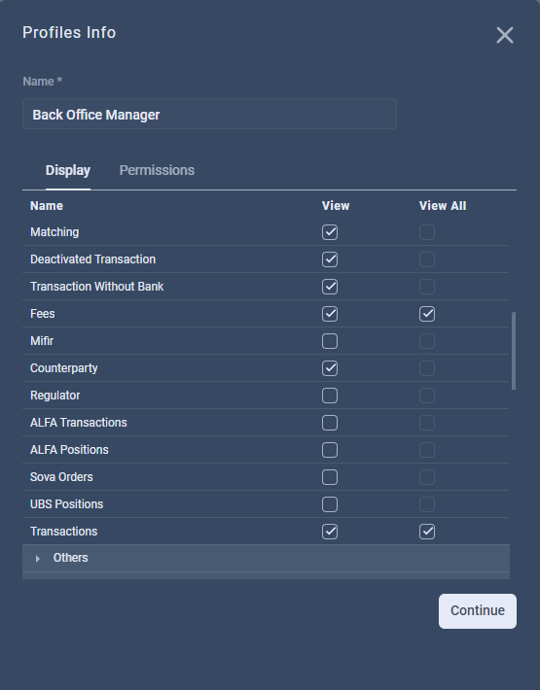Image resolution: width=540 pixels, height=690 pixels.
Task: Enable View for Mifir
Action: [x=330, y=341]
